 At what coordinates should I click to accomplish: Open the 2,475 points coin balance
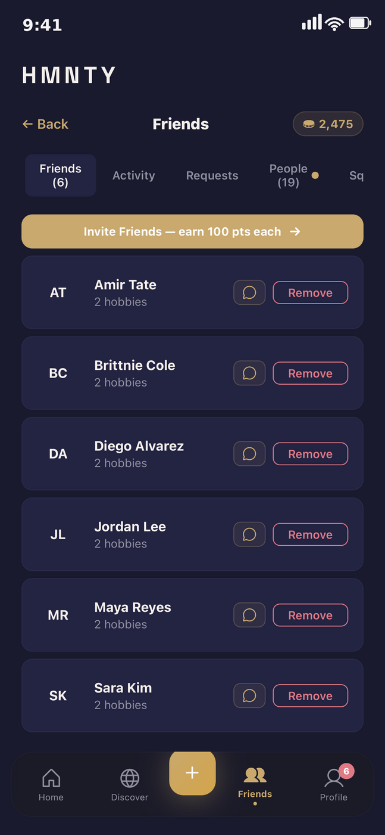pyautogui.click(x=328, y=124)
